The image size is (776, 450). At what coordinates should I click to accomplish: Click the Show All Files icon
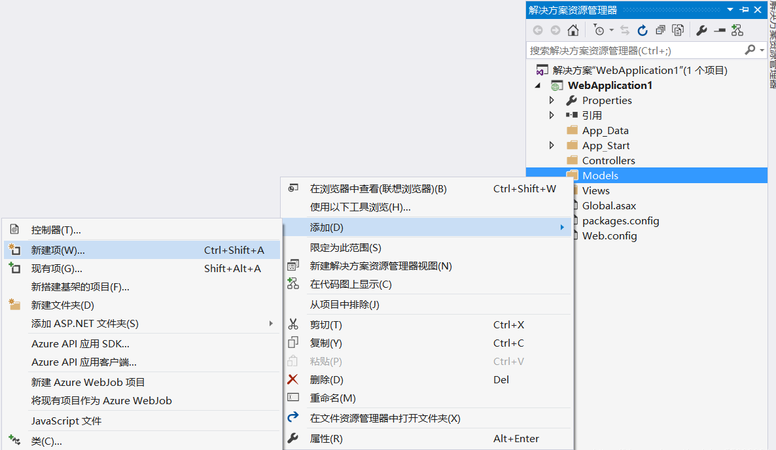tap(678, 30)
